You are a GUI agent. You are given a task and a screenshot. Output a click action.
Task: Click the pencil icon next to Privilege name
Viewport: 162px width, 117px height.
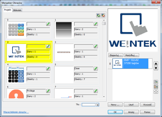point(48,91)
